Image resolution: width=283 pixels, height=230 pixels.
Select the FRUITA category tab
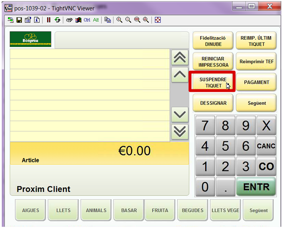160,210
